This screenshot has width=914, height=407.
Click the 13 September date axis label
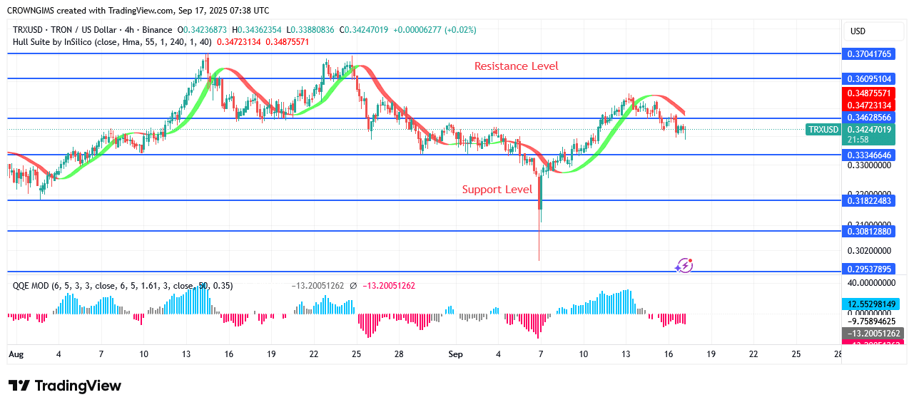pos(626,354)
